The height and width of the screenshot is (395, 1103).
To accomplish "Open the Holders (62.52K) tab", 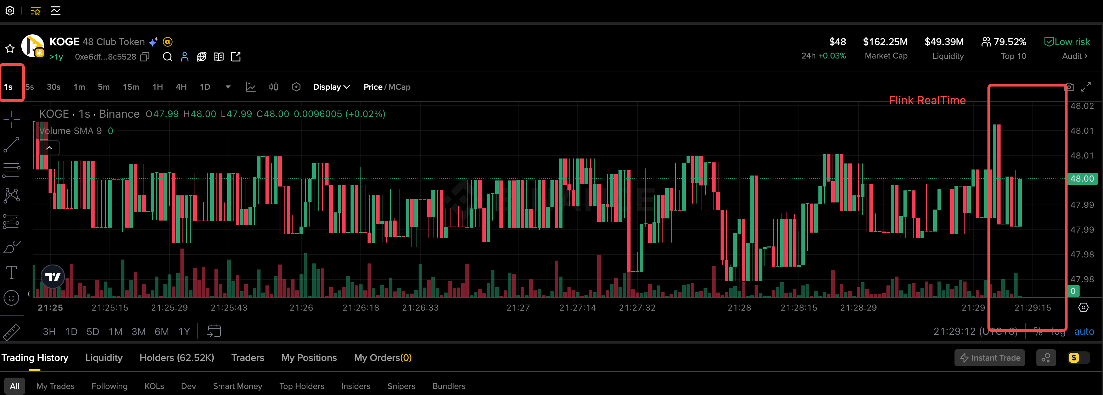I will coord(177,358).
